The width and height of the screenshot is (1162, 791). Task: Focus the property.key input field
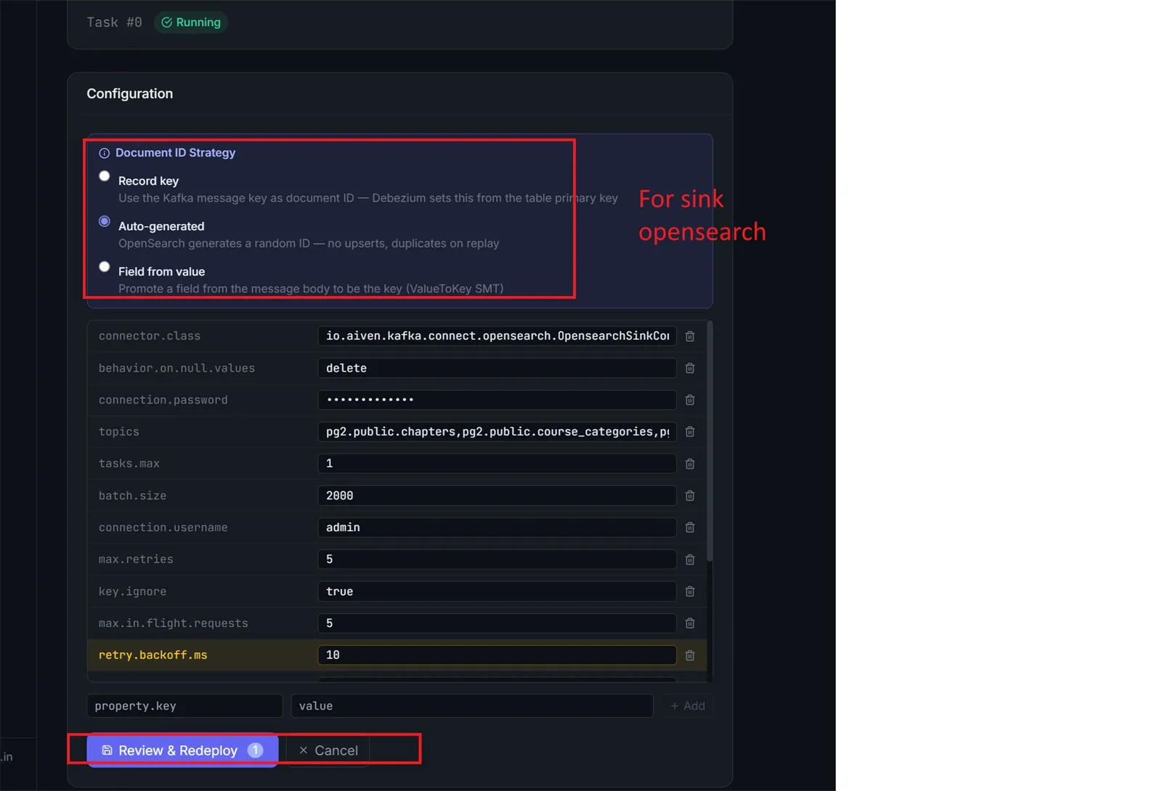[184, 706]
